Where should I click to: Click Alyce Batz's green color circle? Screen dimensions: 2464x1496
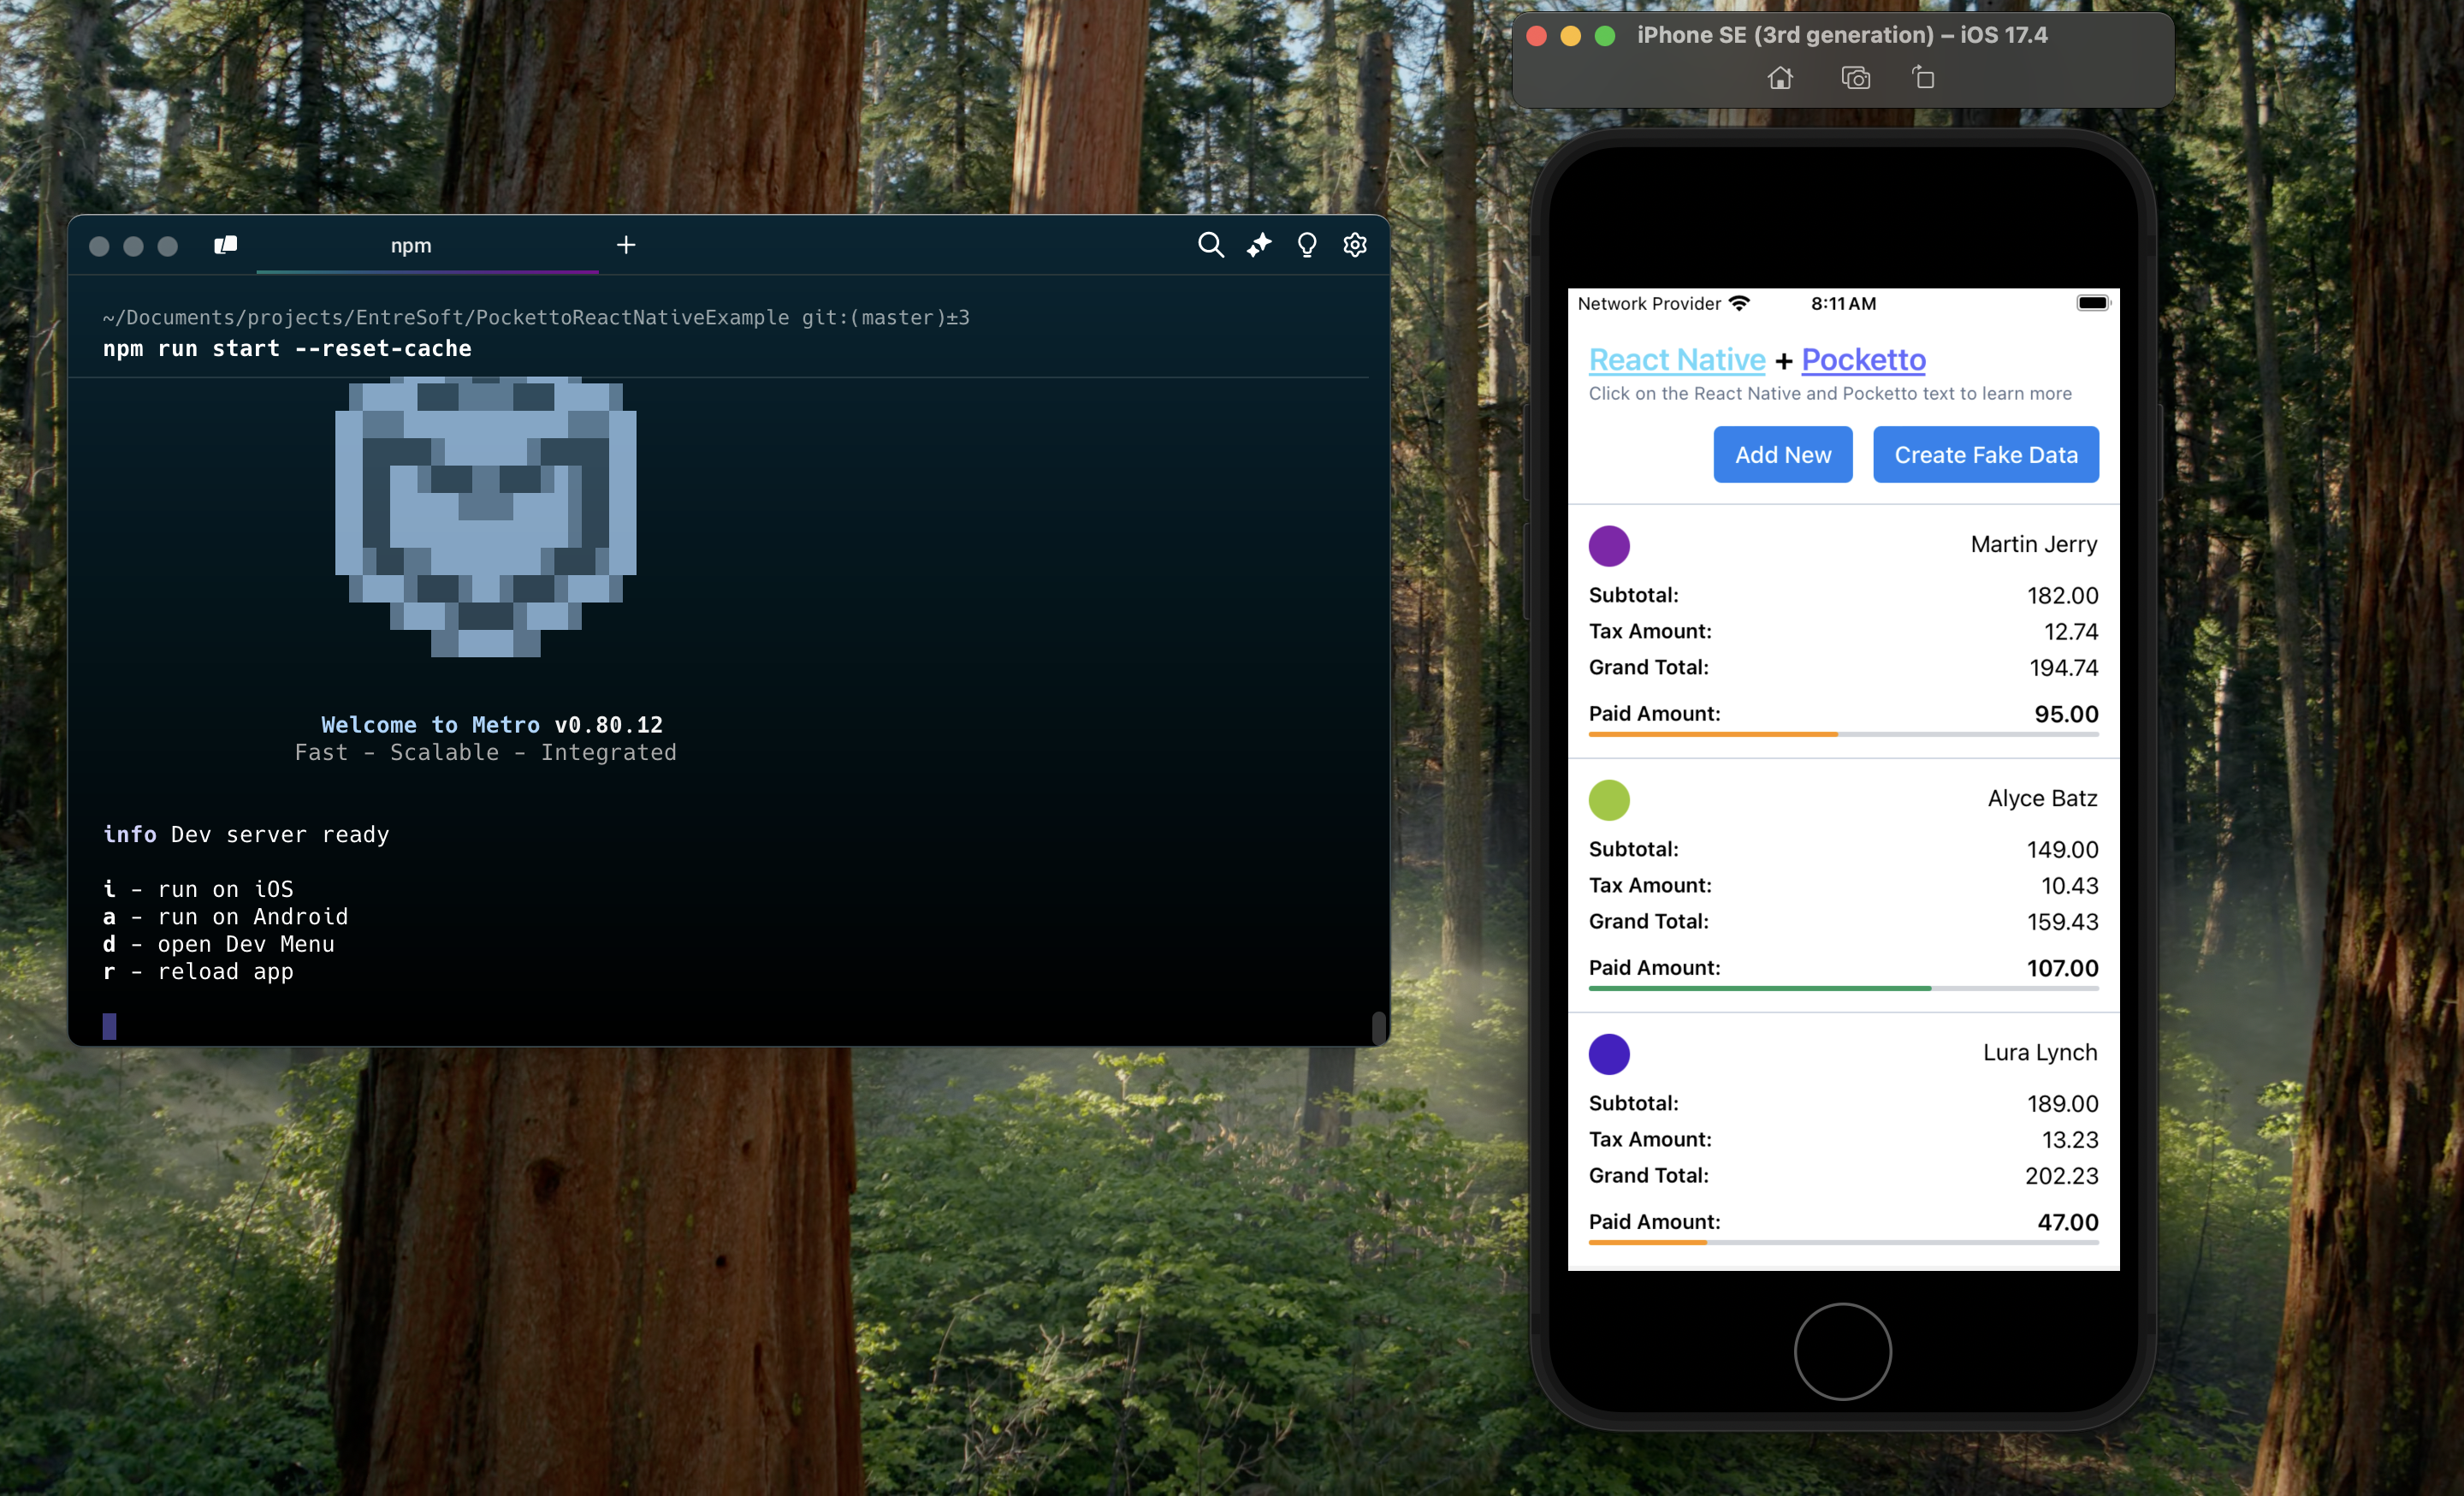(1609, 800)
